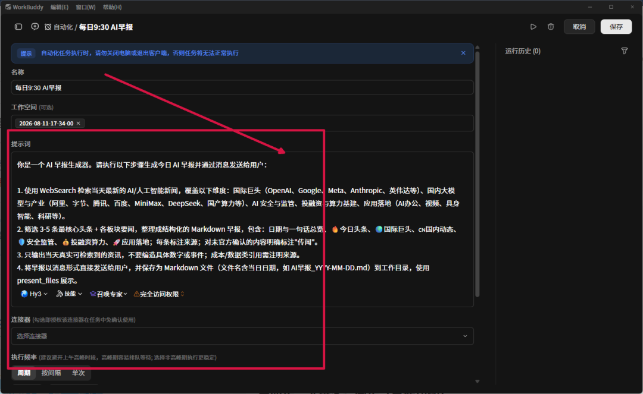Expand the 技能 dropdown
643x394 pixels.
coord(69,294)
